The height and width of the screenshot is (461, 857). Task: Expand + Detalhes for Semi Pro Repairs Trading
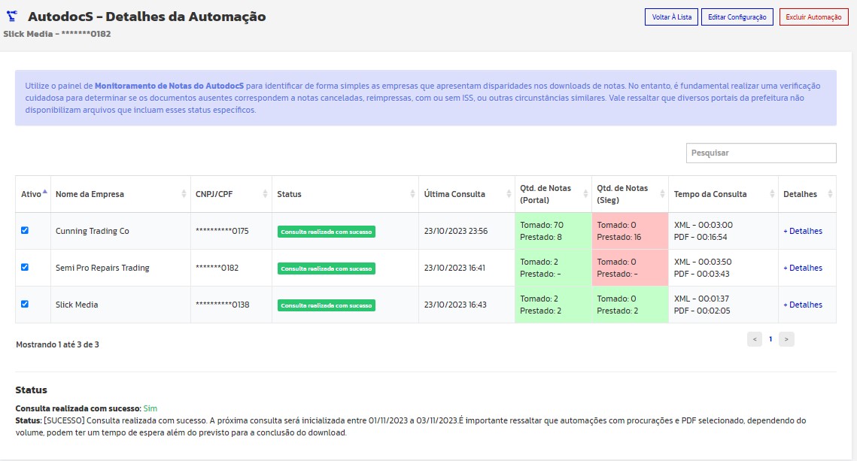[802, 268]
